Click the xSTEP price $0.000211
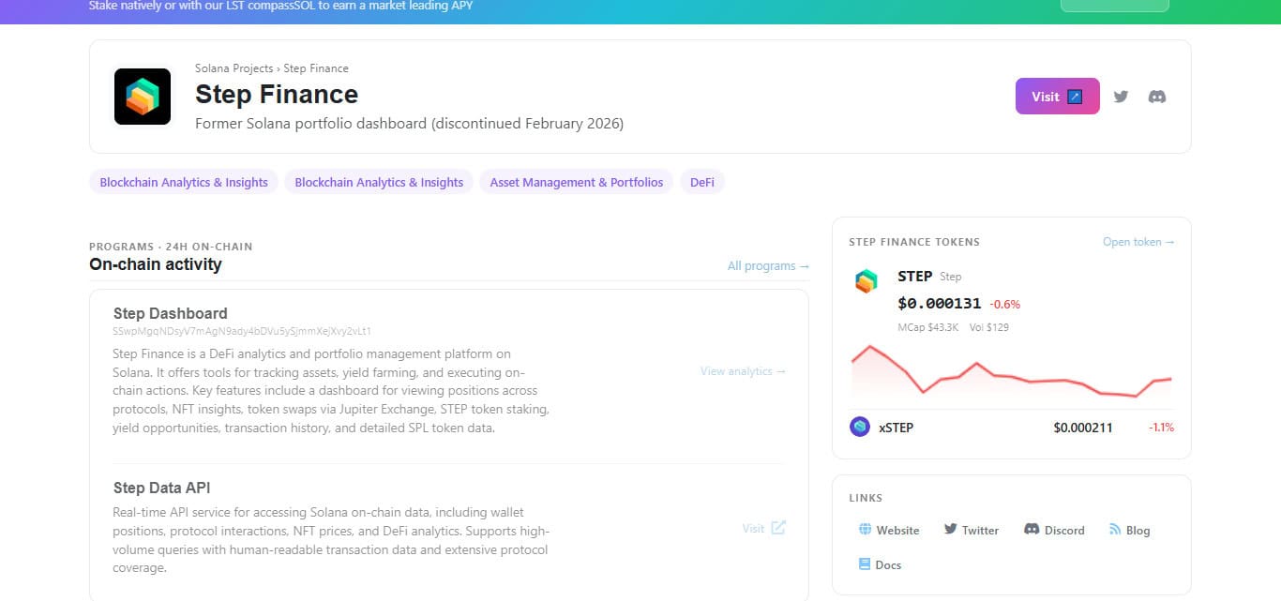Screen dimensions: 1281x601 pos(1083,428)
